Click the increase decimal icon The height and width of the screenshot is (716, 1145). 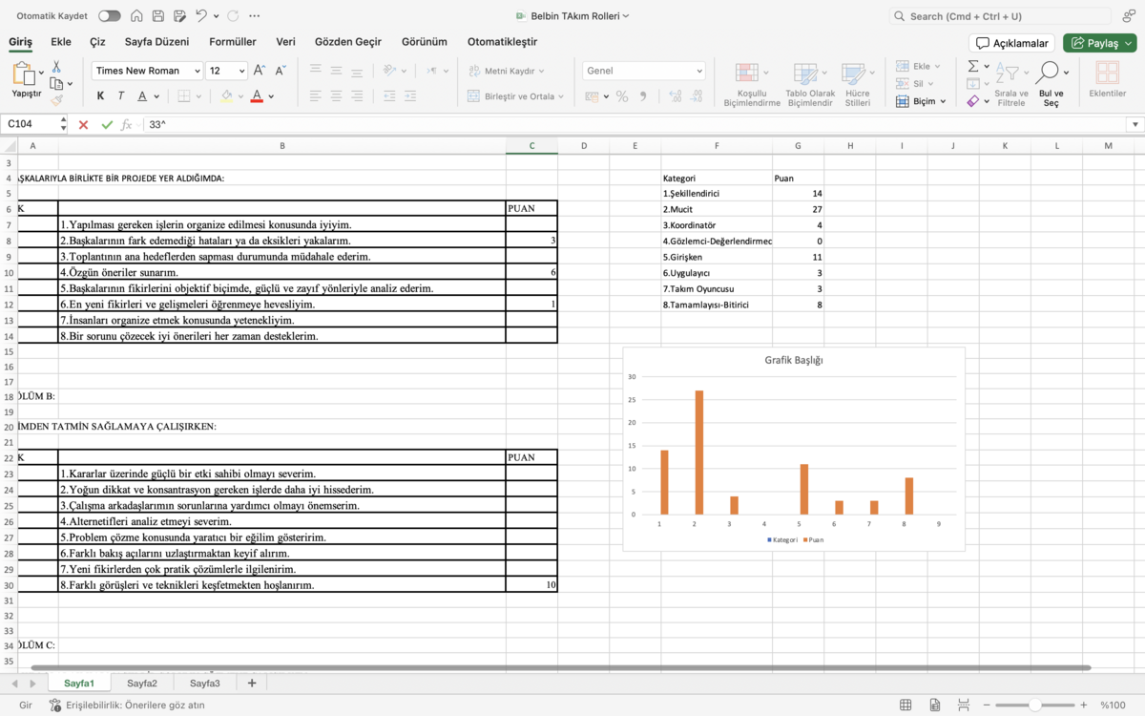[676, 96]
